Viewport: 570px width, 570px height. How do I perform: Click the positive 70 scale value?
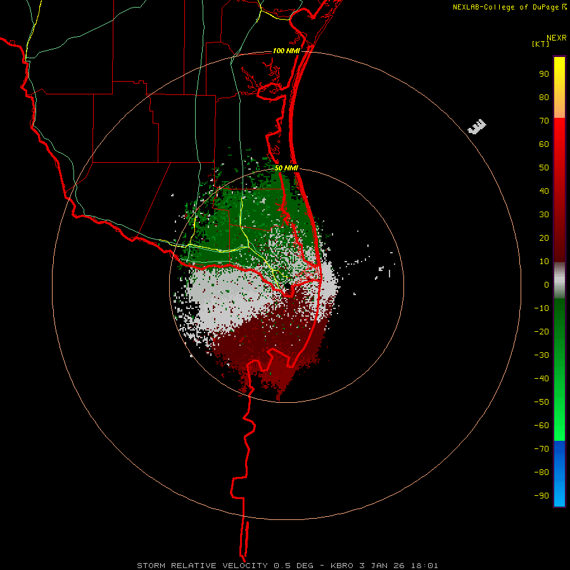(x=544, y=121)
